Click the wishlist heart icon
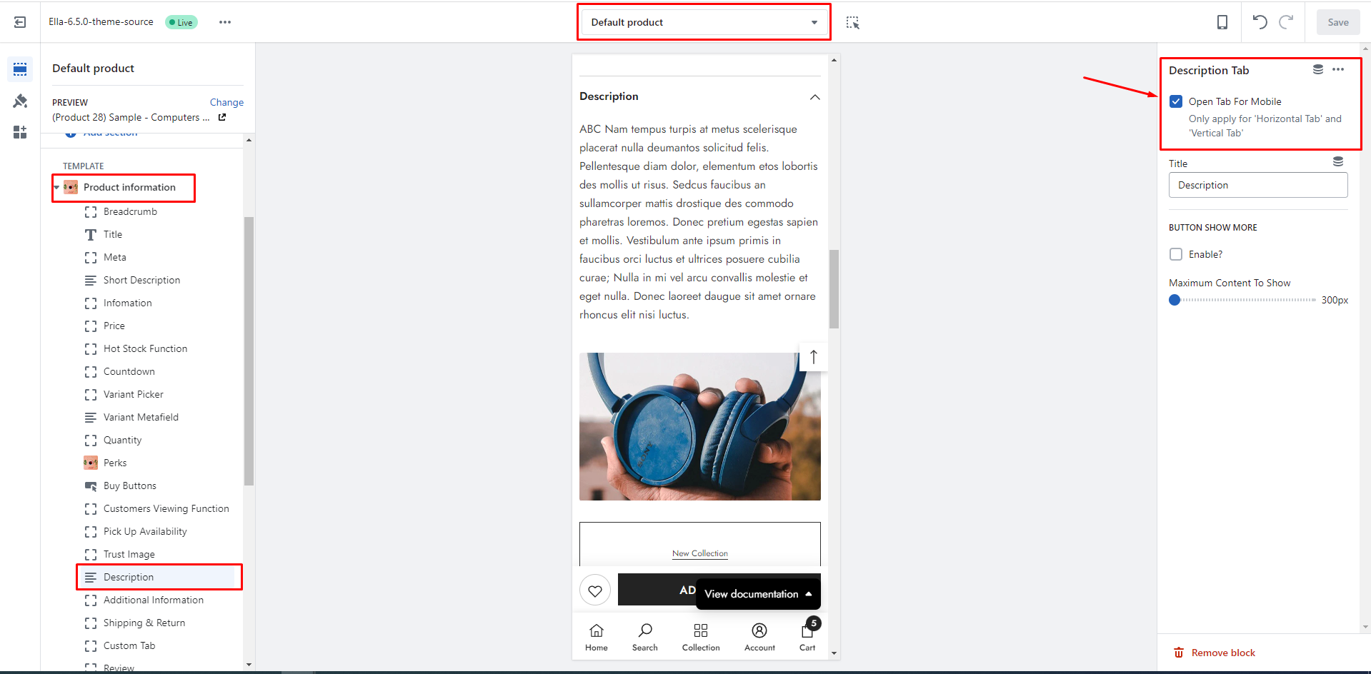1371x674 pixels. (595, 590)
